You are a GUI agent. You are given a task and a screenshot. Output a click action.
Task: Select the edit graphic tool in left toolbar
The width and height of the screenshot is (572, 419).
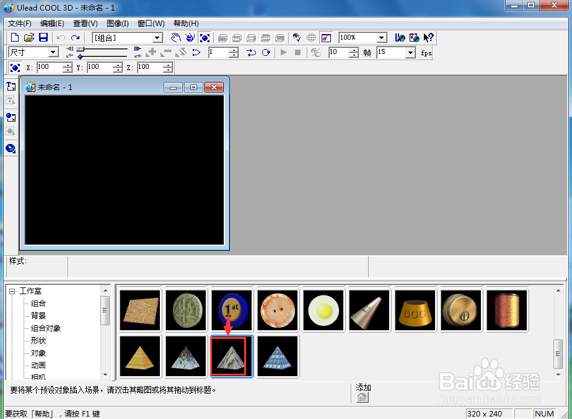[x=11, y=132]
